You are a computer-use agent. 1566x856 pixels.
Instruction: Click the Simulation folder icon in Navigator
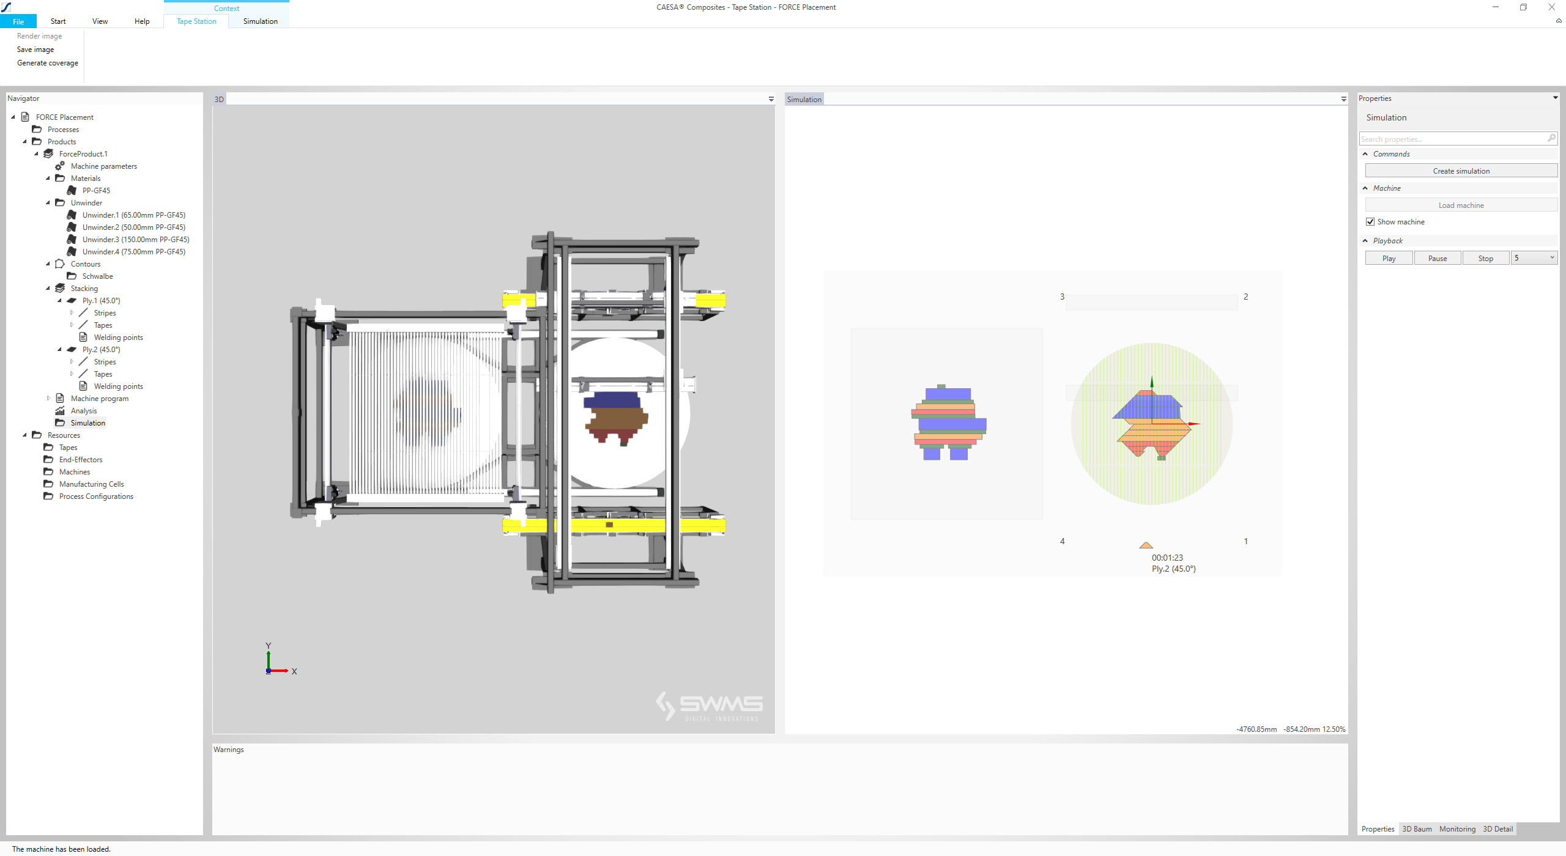click(x=60, y=422)
